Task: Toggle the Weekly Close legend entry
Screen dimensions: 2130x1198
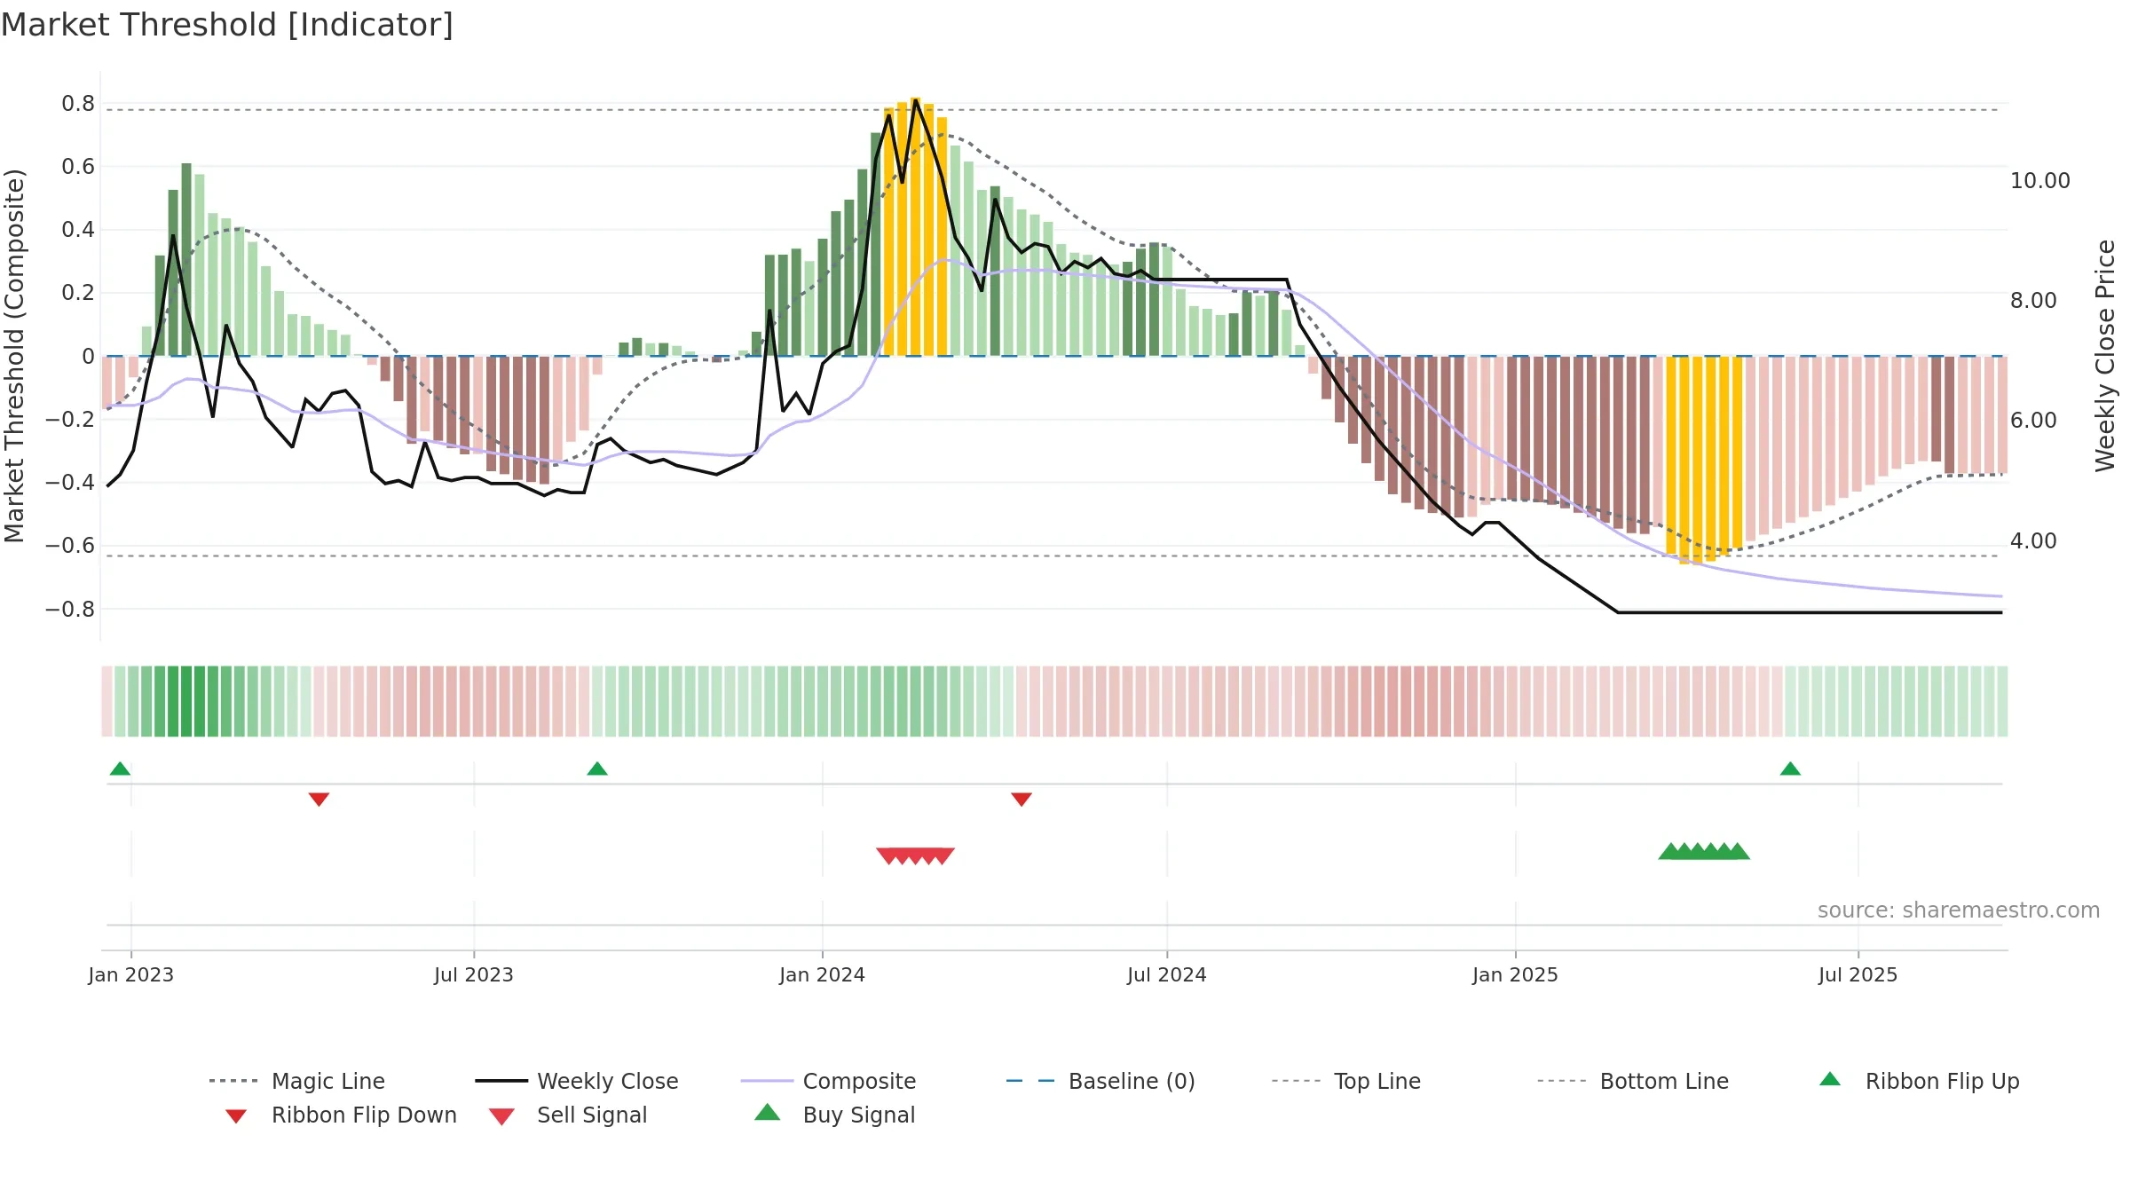Action: [x=577, y=1081]
